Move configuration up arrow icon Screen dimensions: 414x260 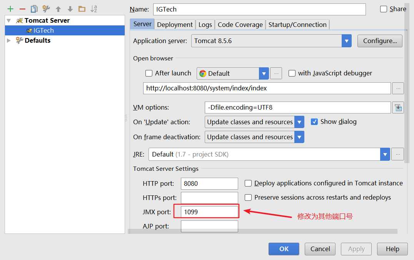pos(58,9)
